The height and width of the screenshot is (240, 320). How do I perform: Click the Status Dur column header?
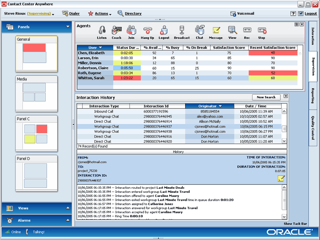(x=127, y=48)
